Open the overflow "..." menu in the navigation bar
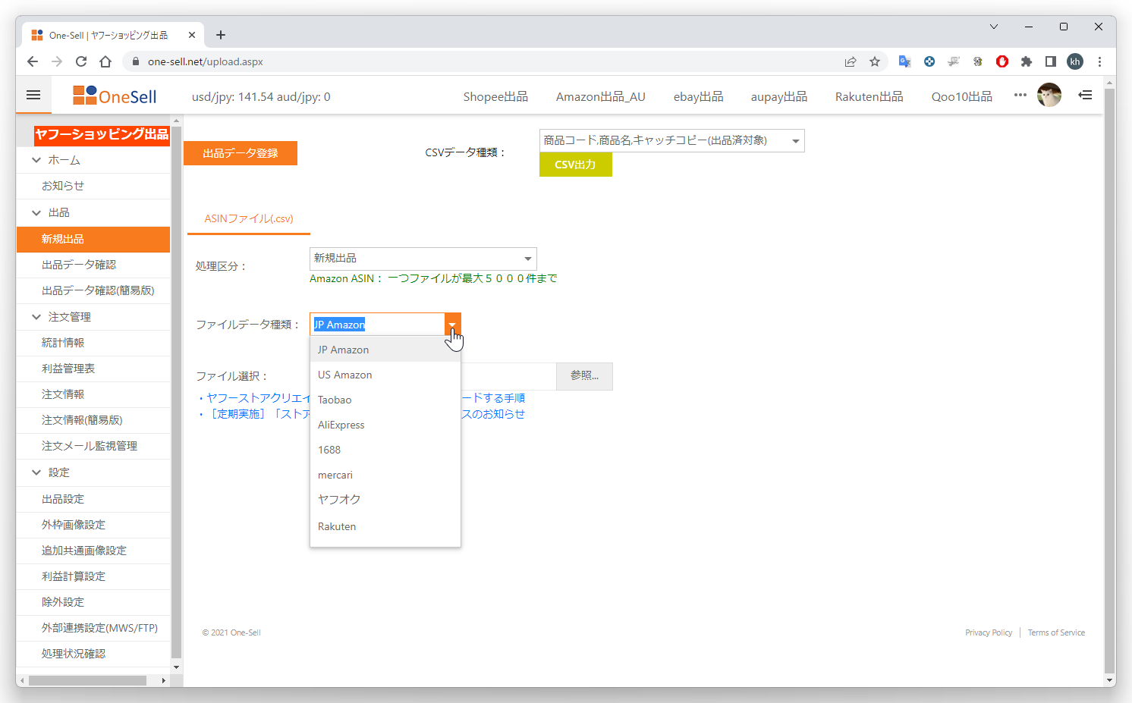Screen dimensions: 1132x703 point(1020,95)
